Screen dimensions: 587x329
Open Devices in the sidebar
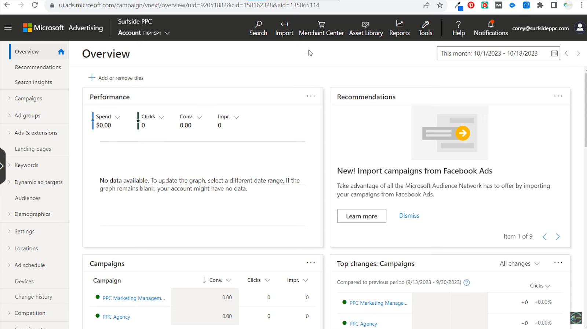(x=24, y=281)
